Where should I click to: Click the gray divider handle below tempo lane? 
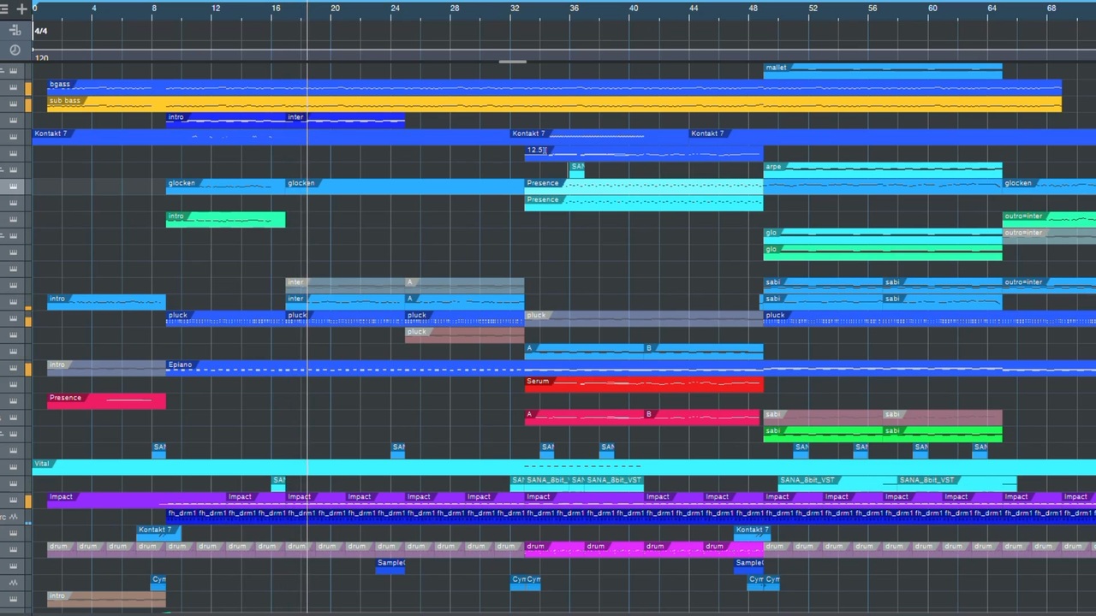513,62
